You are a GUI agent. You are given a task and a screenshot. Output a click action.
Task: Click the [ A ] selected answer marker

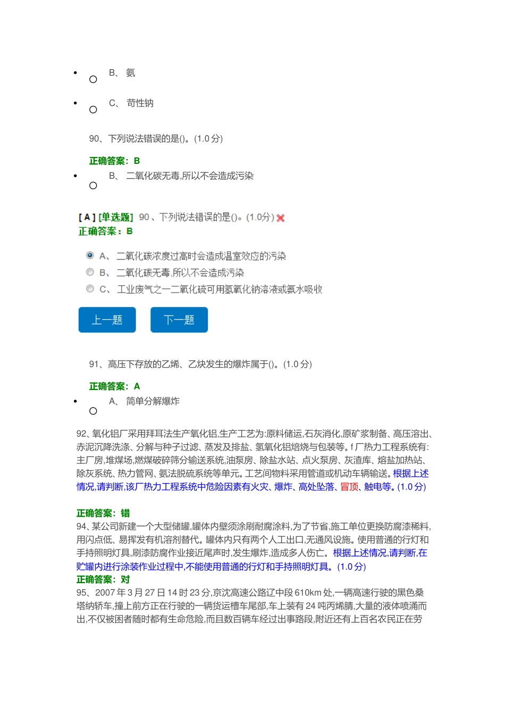pyautogui.click(x=87, y=217)
